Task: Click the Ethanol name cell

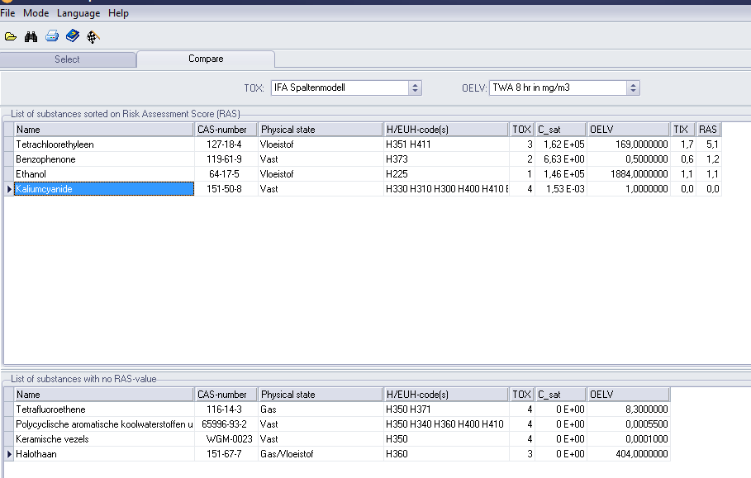Action: point(31,174)
